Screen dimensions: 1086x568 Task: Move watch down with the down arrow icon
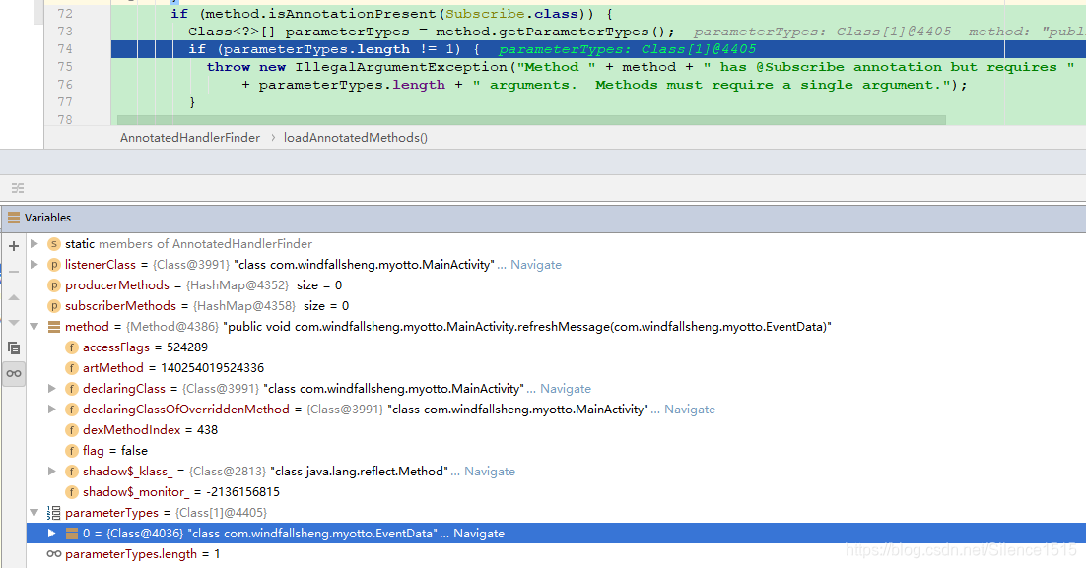[x=13, y=323]
